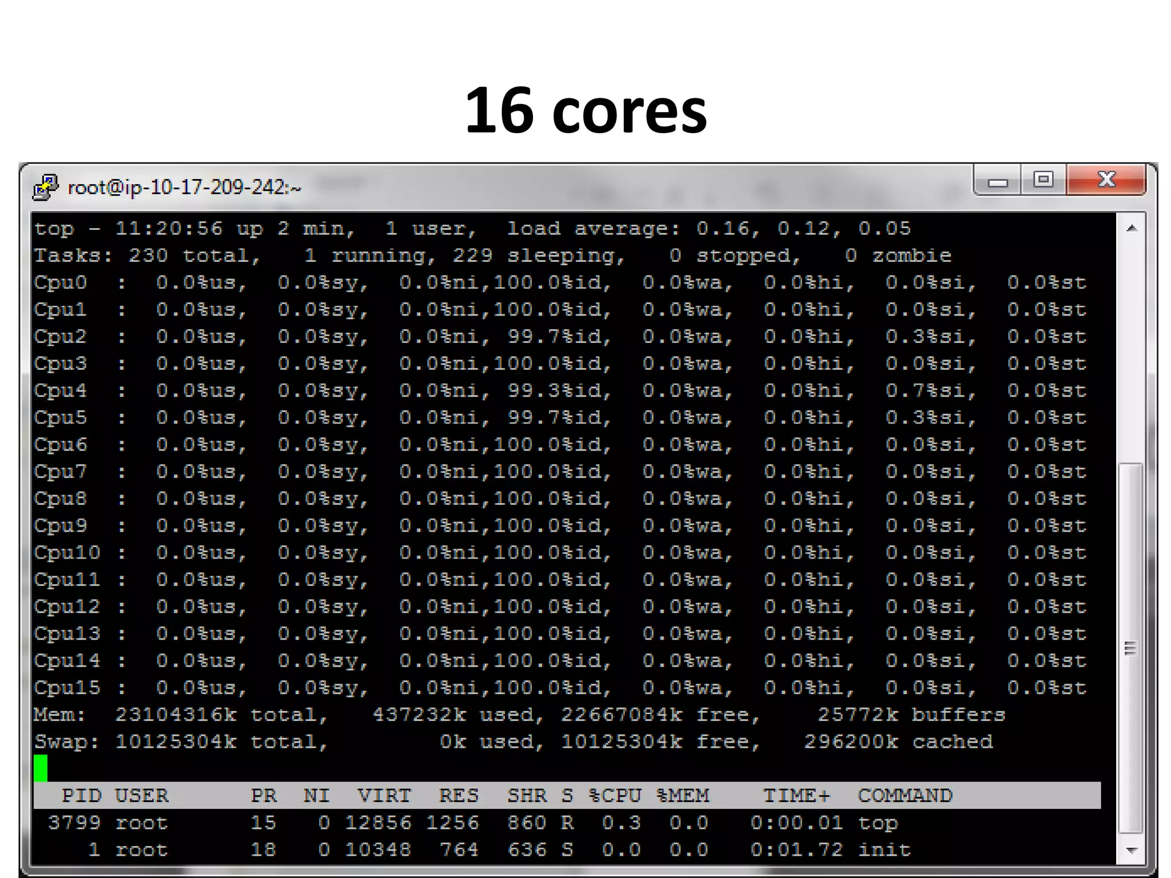
Task: Click the green terminal cursor block
Action: (x=41, y=768)
